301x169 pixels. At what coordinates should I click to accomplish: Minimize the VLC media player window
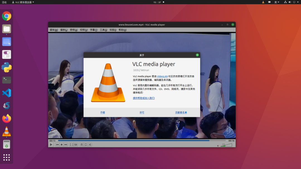pyautogui.click(x=222, y=25)
